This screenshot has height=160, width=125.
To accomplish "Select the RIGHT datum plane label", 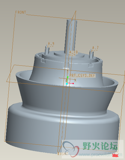I will [63, 154].
